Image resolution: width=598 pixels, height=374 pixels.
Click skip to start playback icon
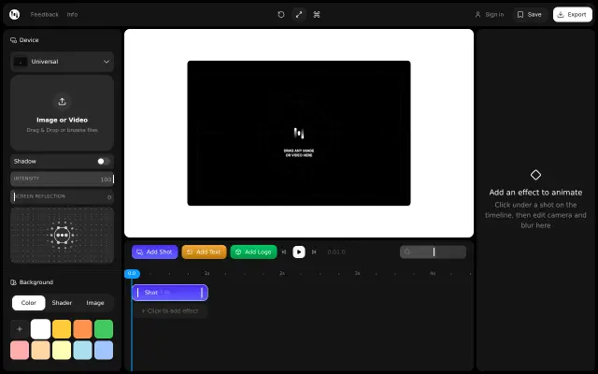[x=284, y=252]
